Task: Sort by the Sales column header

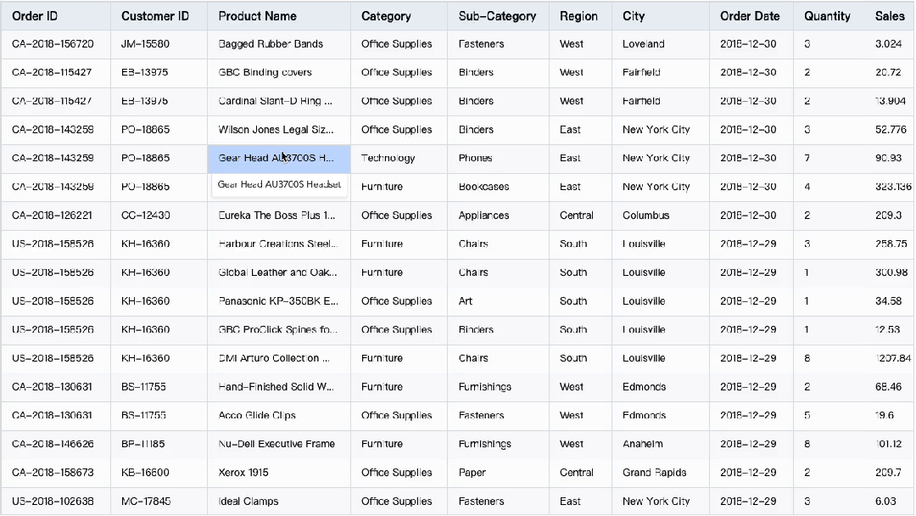Action: tap(890, 16)
